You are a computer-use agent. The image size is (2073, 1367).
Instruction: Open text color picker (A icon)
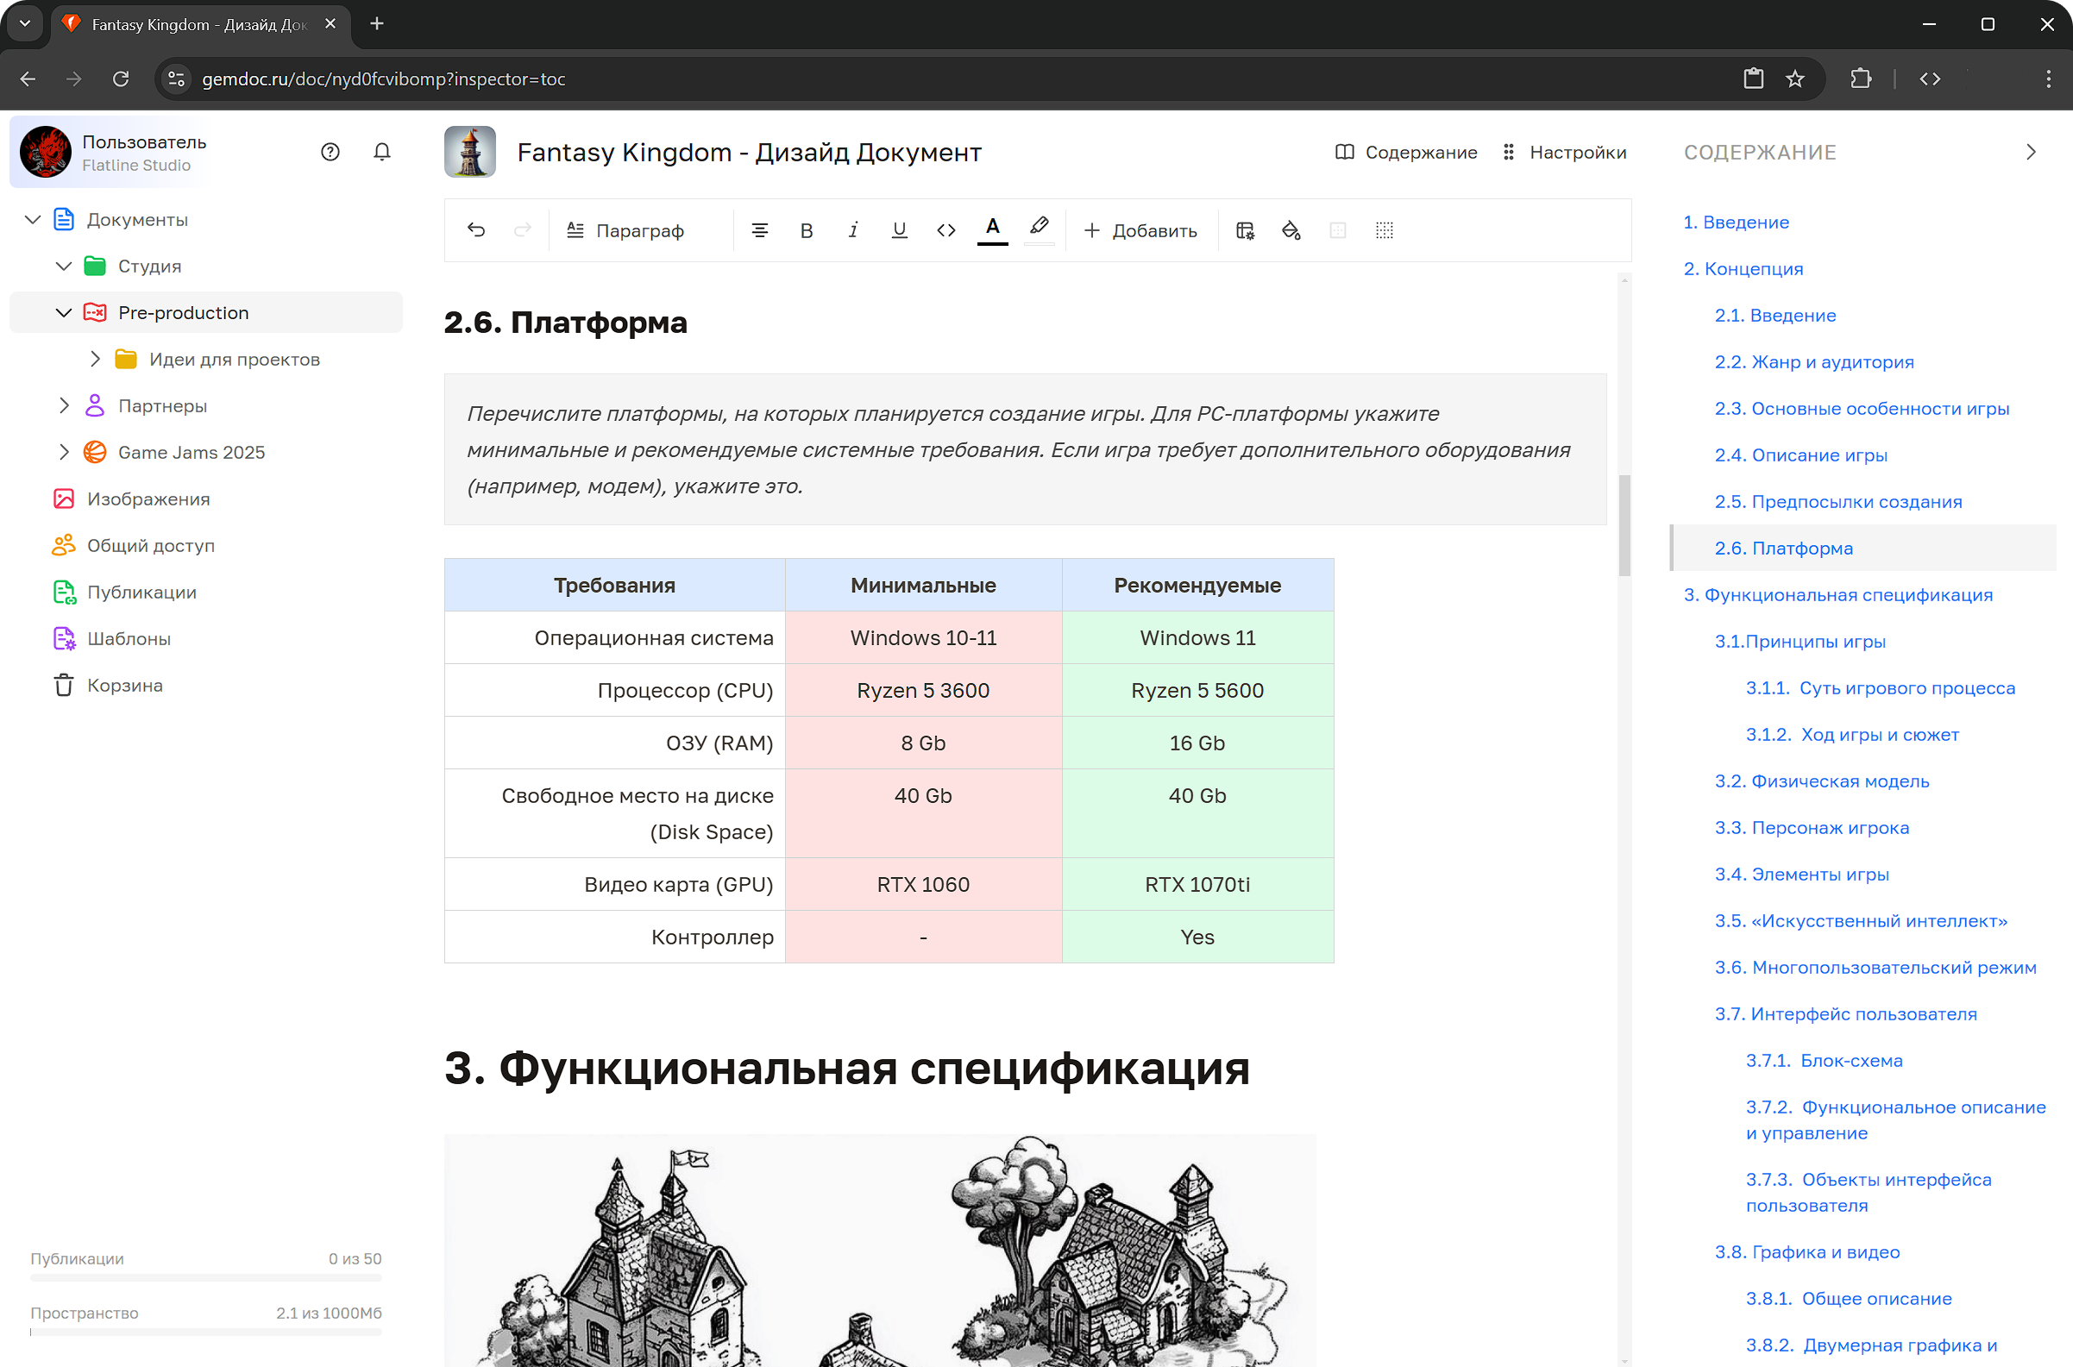pos(992,229)
